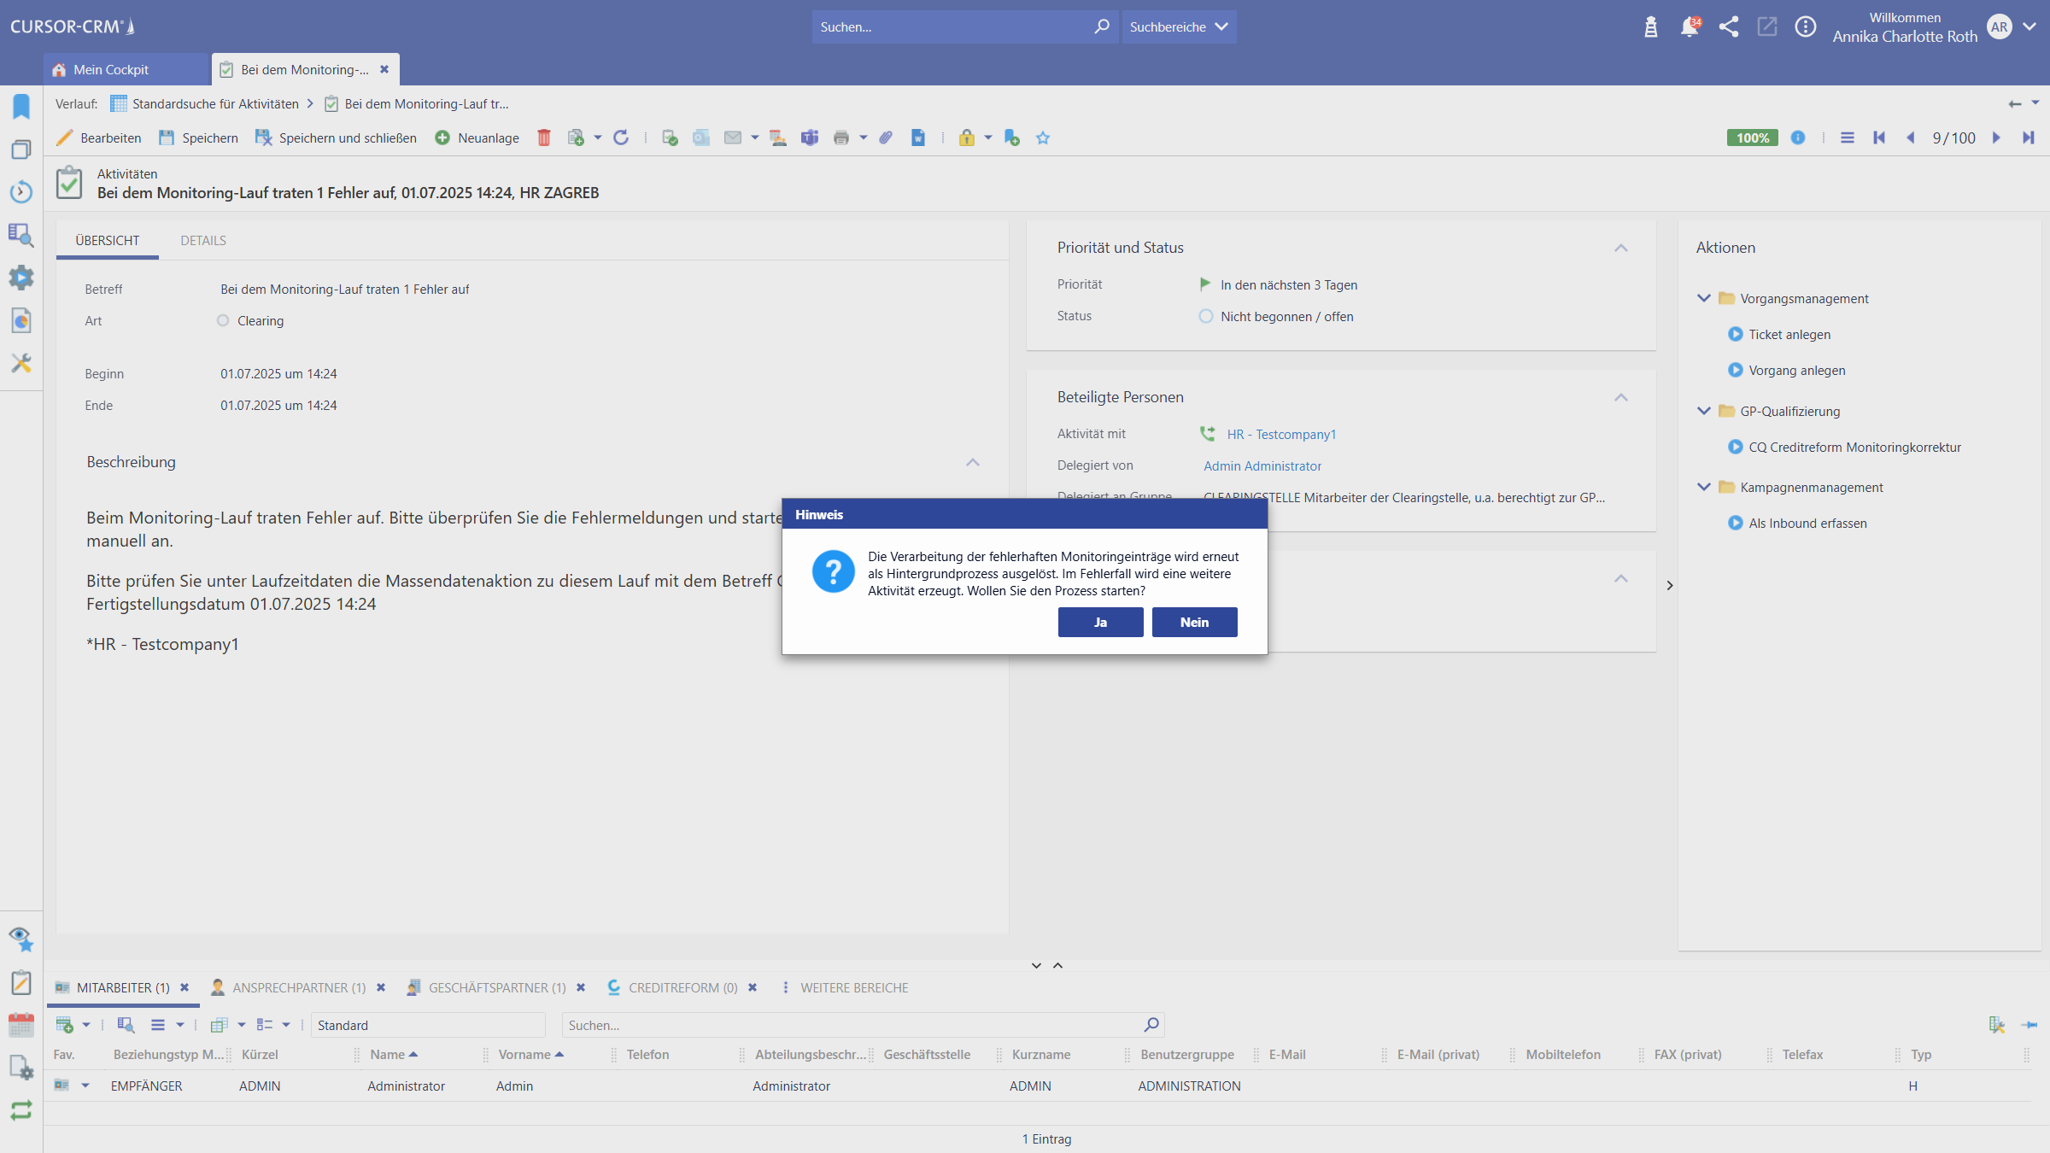This screenshot has width=2050, height=1153.
Task: Save the record with the Speichern button
Action: point(198,138)
